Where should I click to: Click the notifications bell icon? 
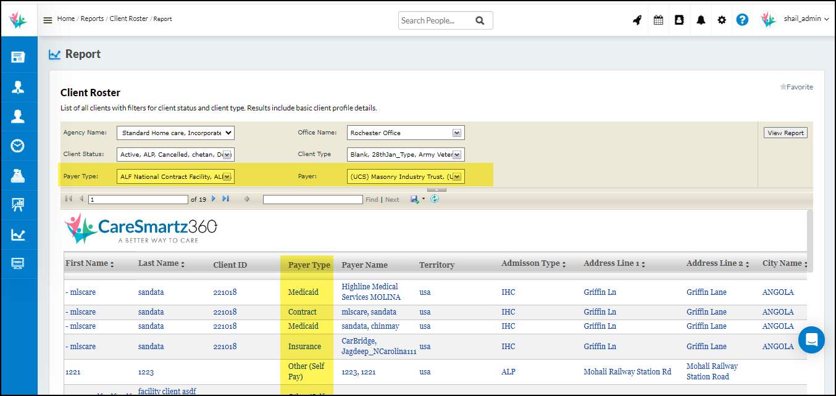[x=701, y=20]
